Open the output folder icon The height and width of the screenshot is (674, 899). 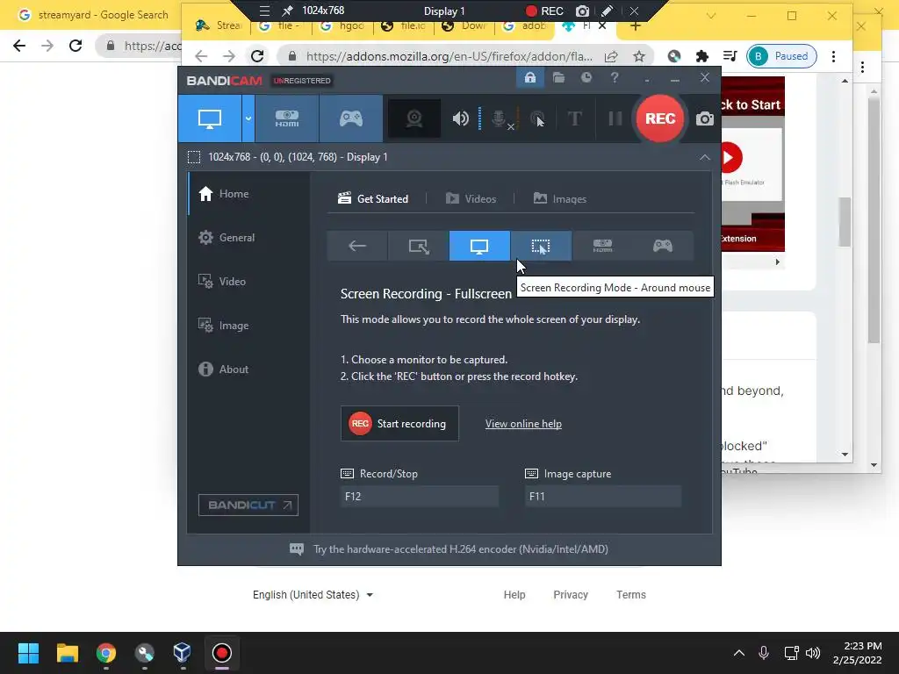[558, 77]
